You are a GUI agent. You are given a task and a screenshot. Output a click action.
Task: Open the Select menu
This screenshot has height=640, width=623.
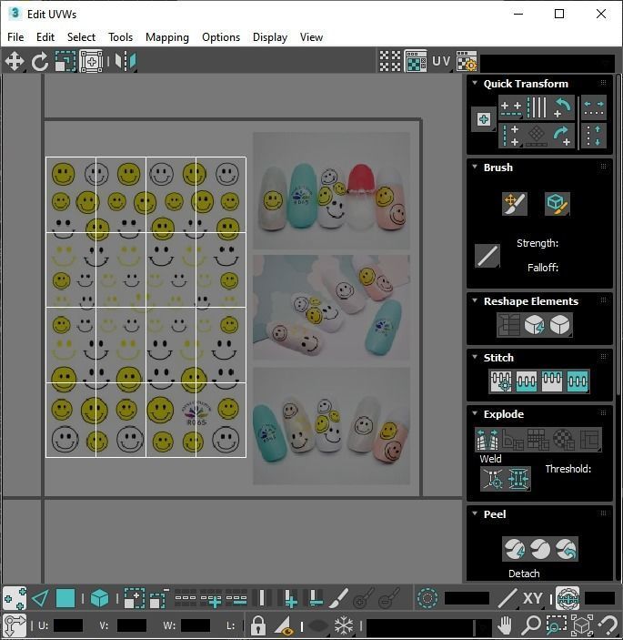click(81, 37)
